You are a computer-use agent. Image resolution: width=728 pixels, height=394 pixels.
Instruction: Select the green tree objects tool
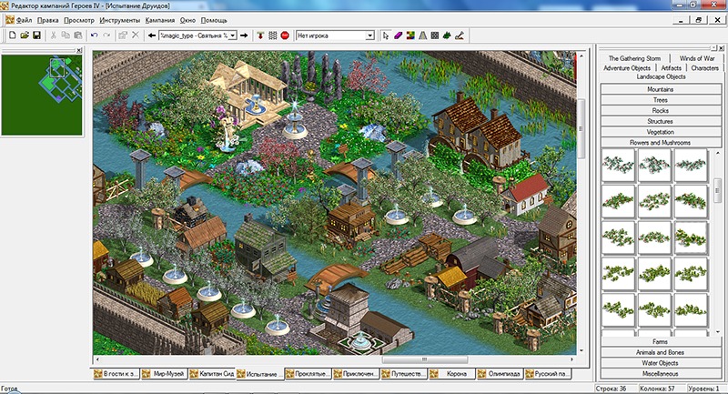tap(447, 35)
